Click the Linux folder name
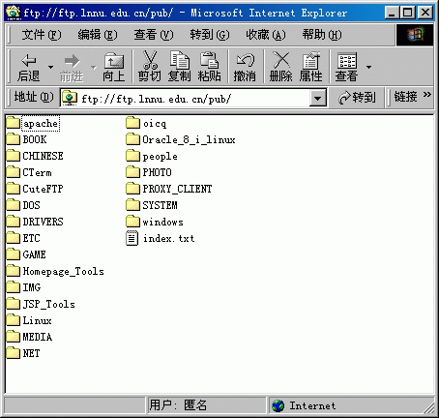 (37, 320)
